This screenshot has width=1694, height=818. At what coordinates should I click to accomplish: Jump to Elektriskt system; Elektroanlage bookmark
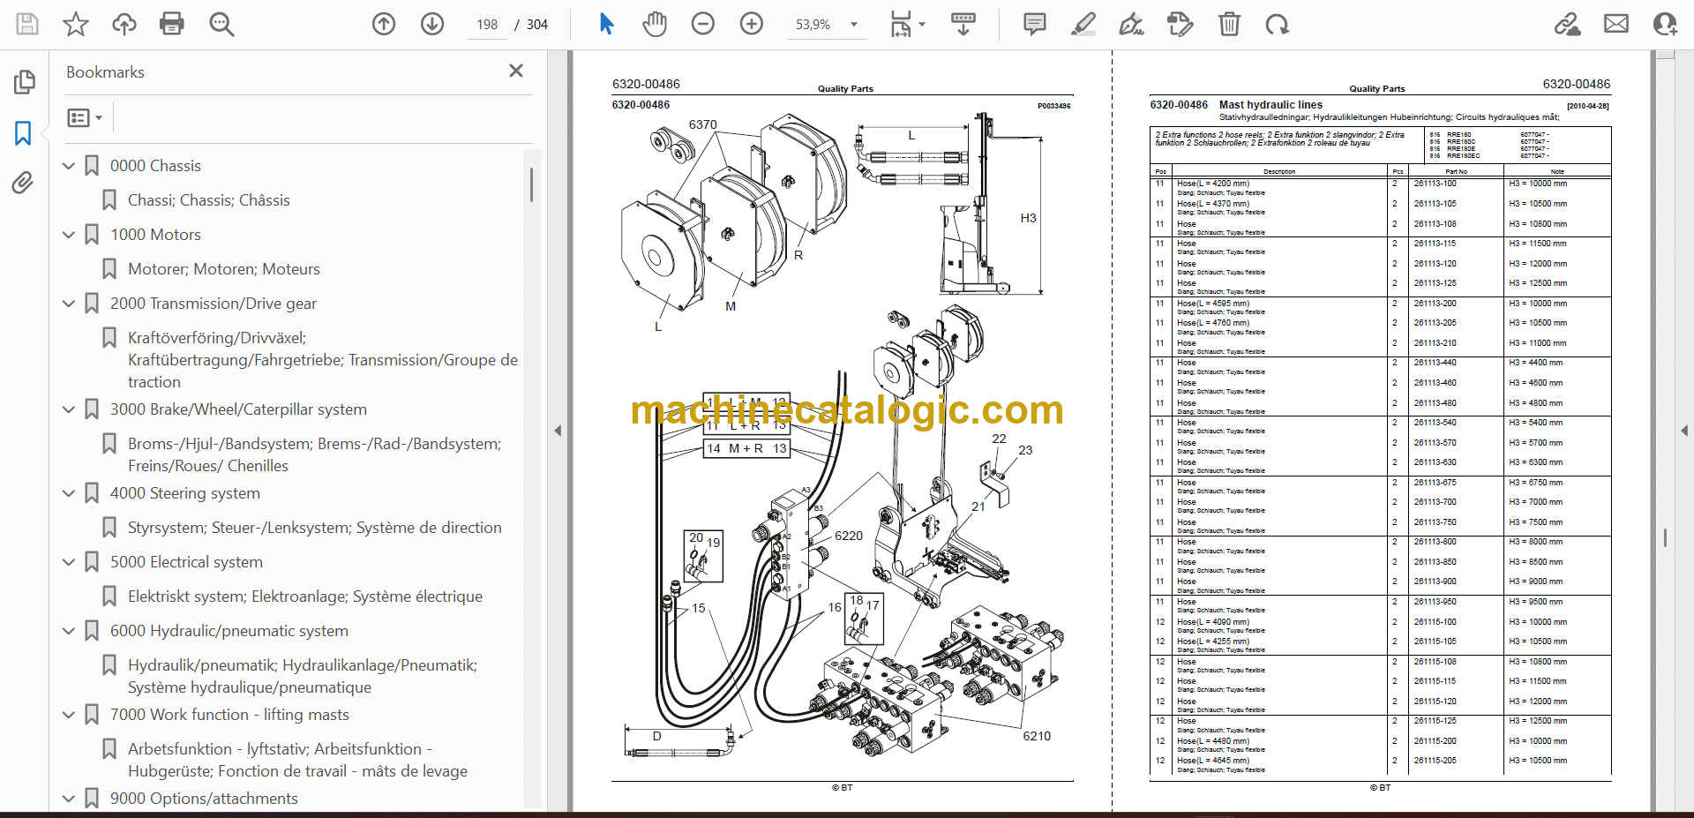[x=305, y=597]
